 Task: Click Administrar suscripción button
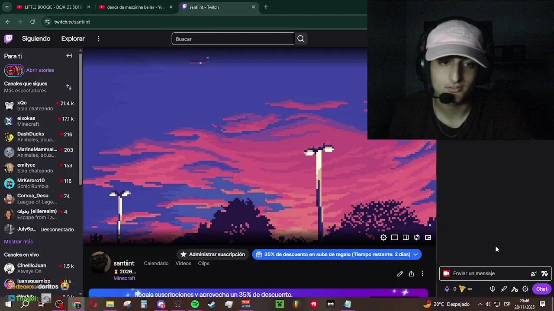(x=213, y=254)
